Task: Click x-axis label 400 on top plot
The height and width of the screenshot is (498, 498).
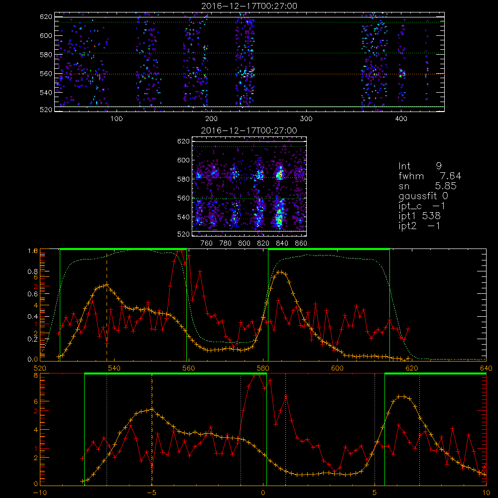Action: coord(401,119)
